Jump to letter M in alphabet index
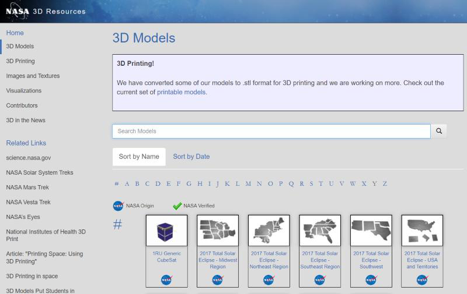Image resolution: width=467 pixels, height=294 pixels. pos(248,184)
